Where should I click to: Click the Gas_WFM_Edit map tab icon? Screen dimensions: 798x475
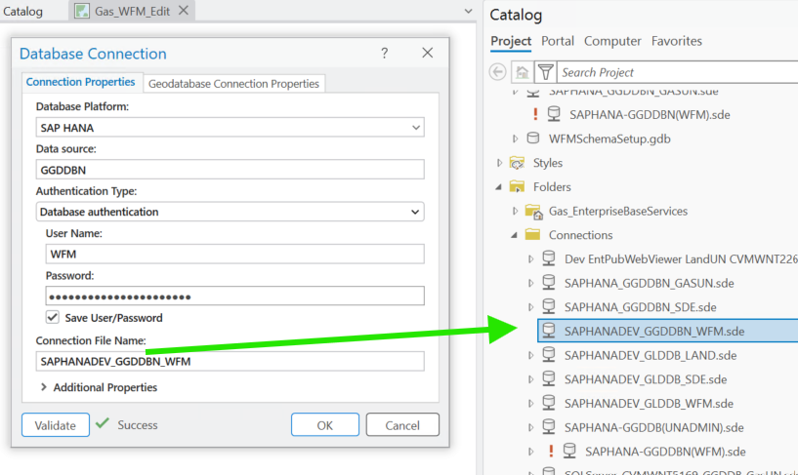pyautogui.click(x=81, y=11)
